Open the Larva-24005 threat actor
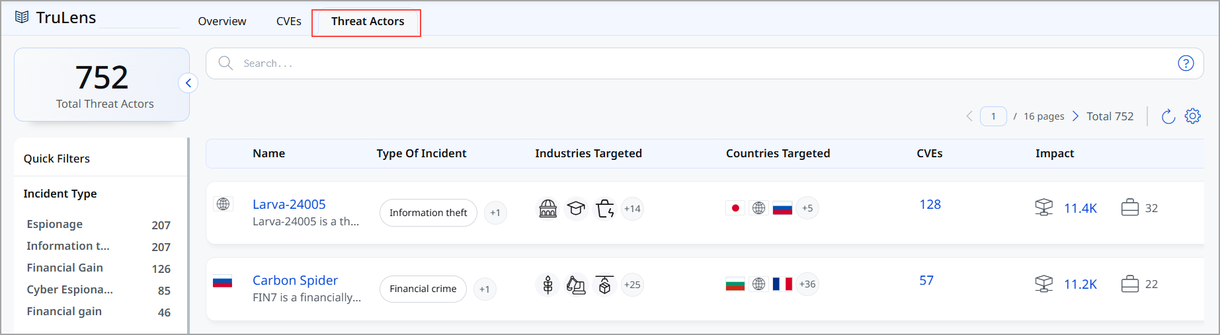Image resolution: width=1220 pixels, height=335 pixels. (289, 204)
